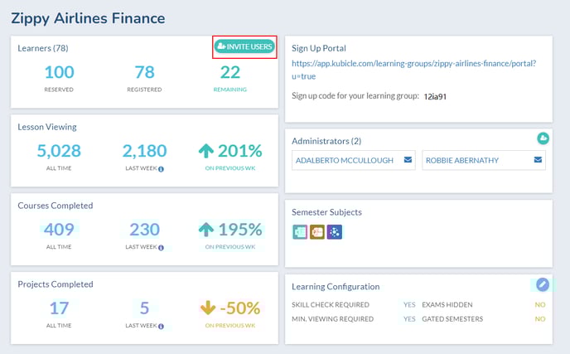Click the Sign Up Portal card title
Viewport: 570px width, 354px height.
pyautogui.click(x=319, y=48)
